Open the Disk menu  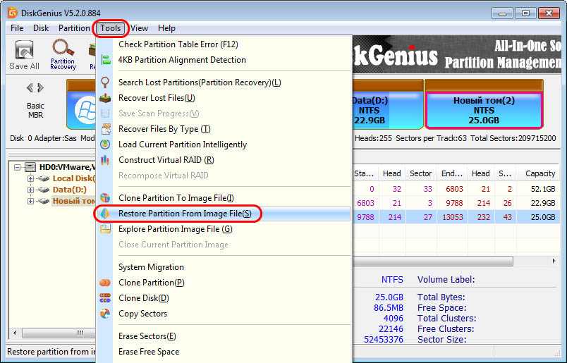41,28
